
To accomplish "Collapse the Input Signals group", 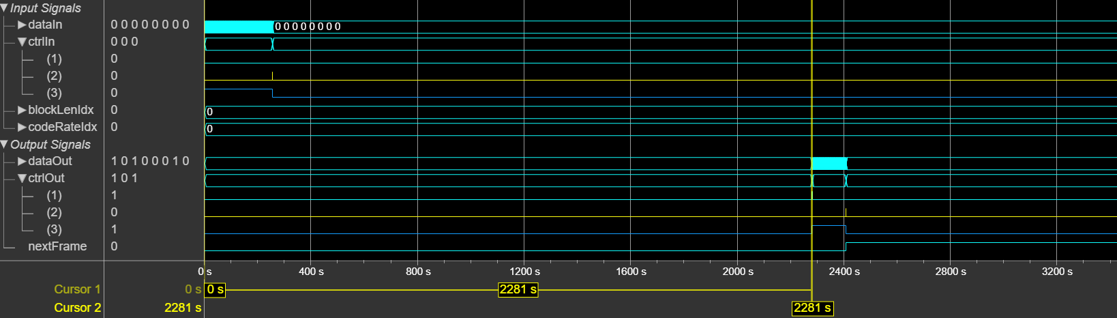I will click(x=4, y=8).
